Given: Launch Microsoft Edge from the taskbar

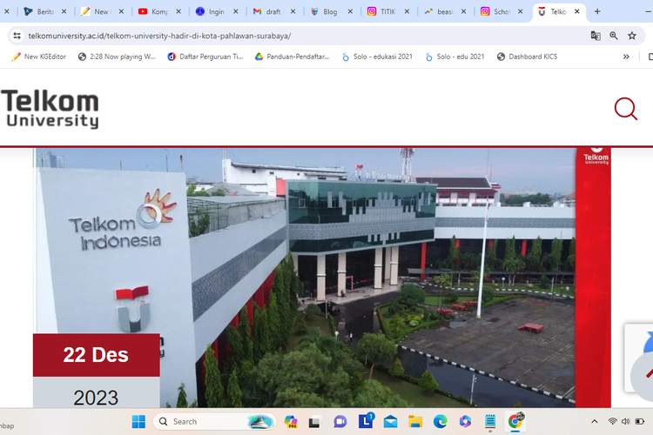Looking at the screenshot, I should click(x=441, y=422).
